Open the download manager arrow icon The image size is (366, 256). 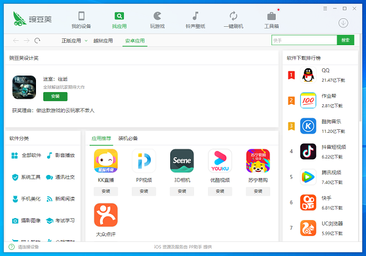[x=343, y=23]
